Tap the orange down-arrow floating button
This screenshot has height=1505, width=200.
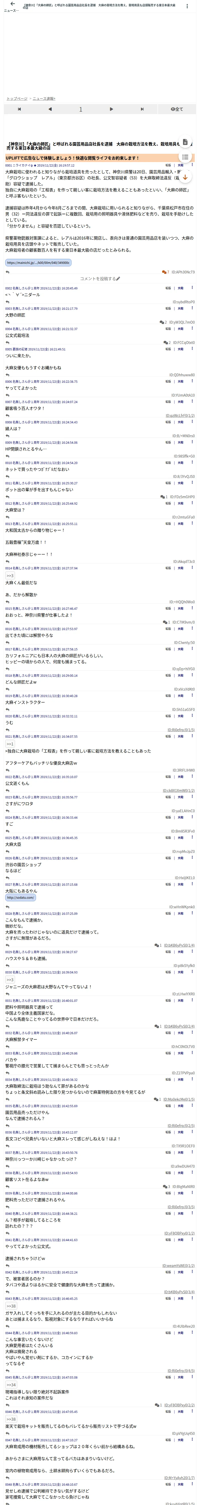click(185, 177)
